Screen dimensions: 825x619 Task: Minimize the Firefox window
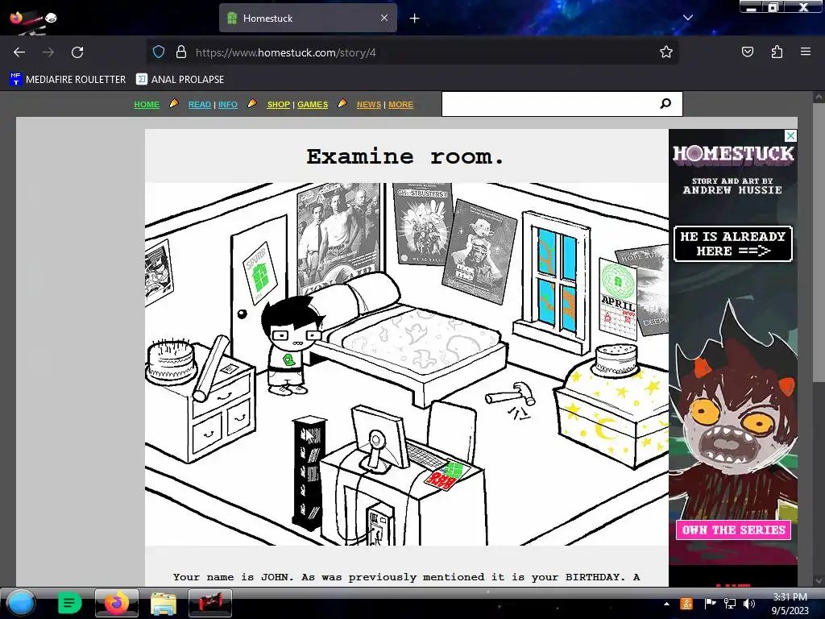[752, 6]
